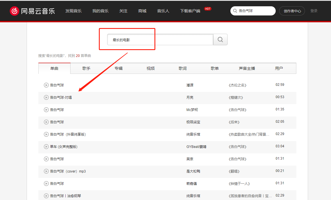Click duration 03:04 in 单车 row

[280, 146]
